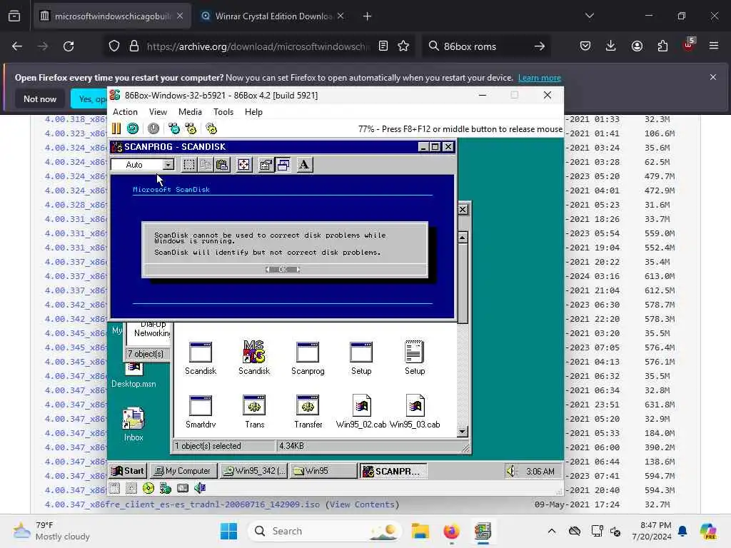Image resolution: width=731 pixels, height=548 pixels.
Task: Open the 86Box settings gear icon
Action: 211,128
